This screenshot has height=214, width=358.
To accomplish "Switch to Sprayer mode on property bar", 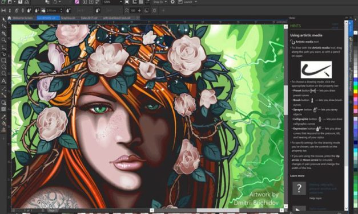I will click(x=17, y=10).
